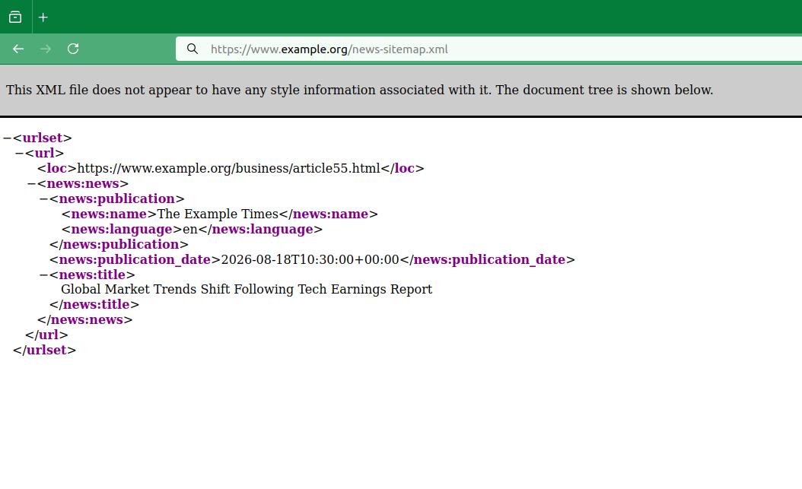Click the closing url tag
802x489 pixels.
point(46,335)
